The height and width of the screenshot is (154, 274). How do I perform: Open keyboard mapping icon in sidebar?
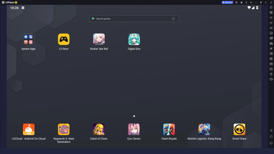click(x=271, y=13)
